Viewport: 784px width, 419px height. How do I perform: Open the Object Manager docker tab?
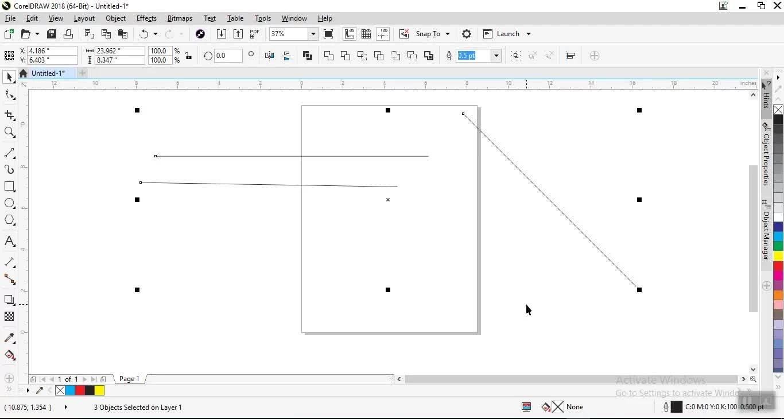766,230
